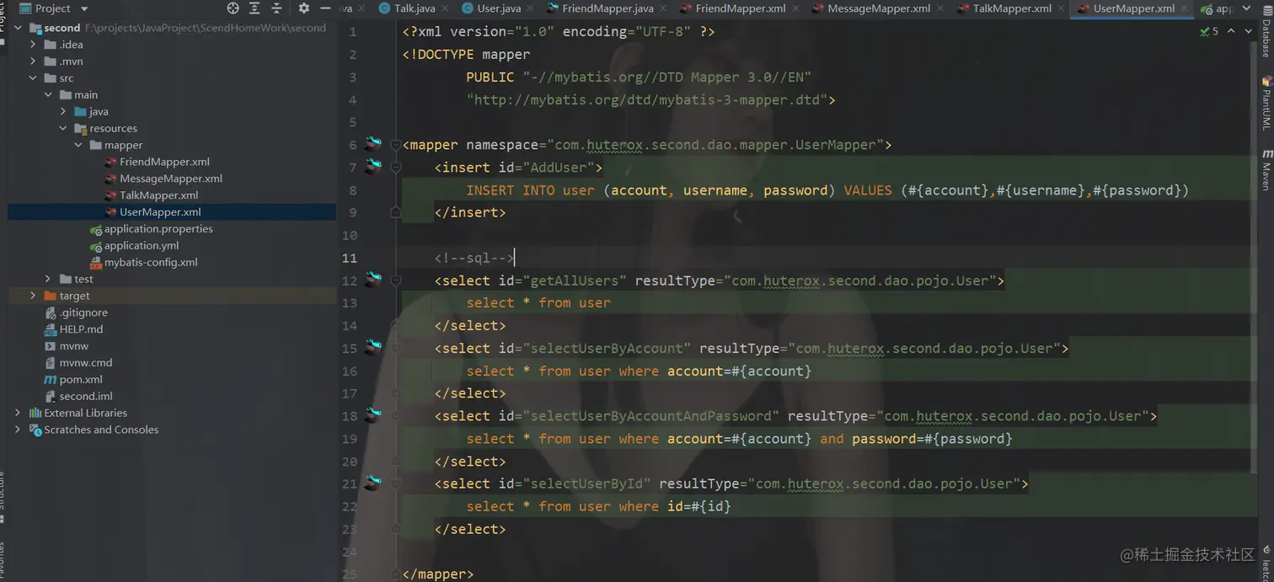The height and width of the screenshot is (582, 1274).
Task: Expand the java folder
Action: click(63, 111)
